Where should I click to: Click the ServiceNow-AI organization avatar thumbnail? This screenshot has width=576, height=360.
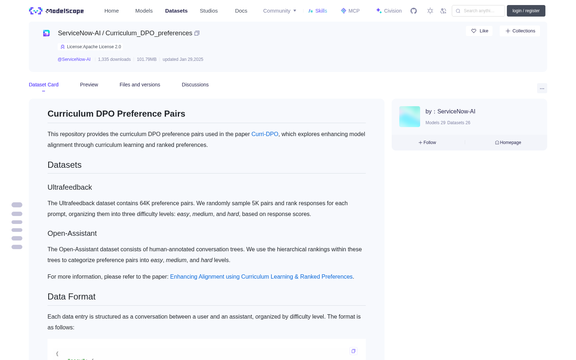point(410,117)
